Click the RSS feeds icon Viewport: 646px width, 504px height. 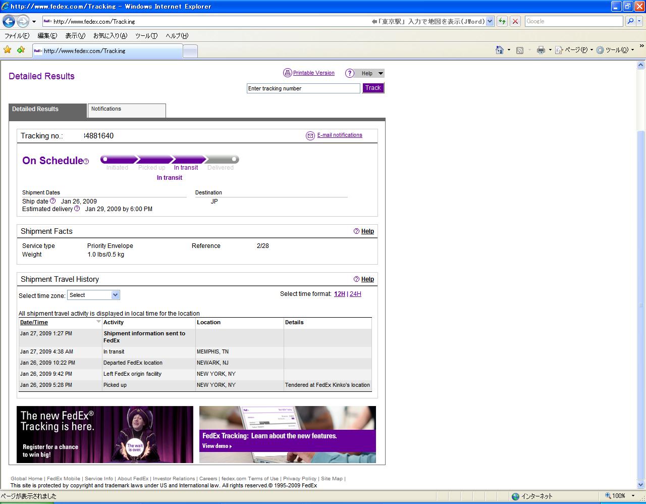pyautogui.click(x=520, y=50)
